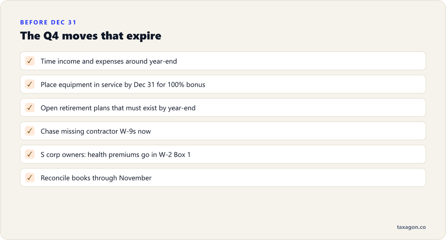Toggle checkmark for Place equipment in service
Viewport: 446px width, 240px height.
click(x=30, y=84)
